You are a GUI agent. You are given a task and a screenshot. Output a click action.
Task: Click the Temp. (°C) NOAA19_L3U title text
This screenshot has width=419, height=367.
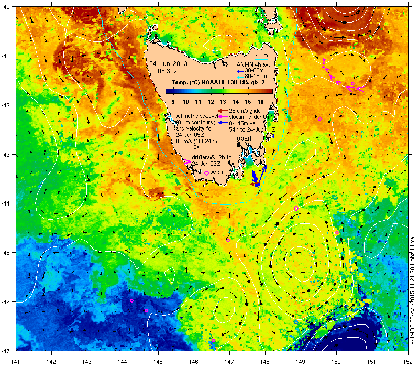218,82
